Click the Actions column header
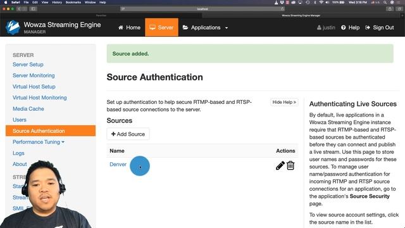 point(285,151)
